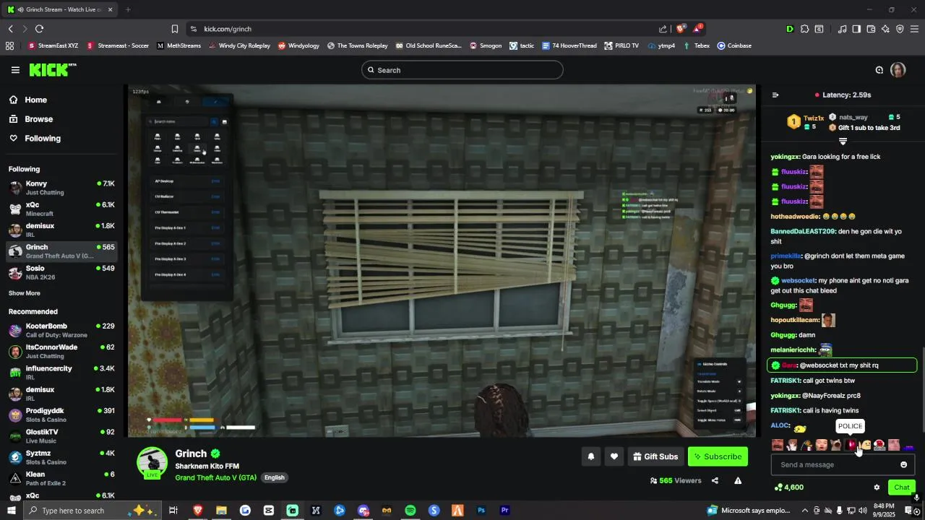Open Coinbase bookmark
Viewport: 925px width, 520px height.
(x=734, y=45)
